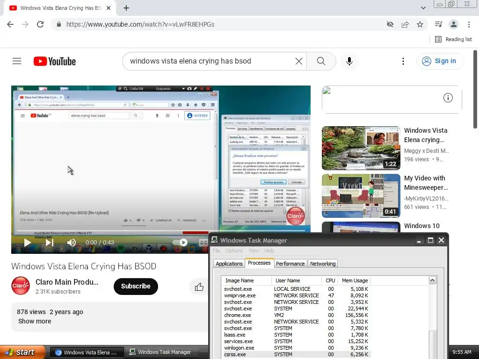479x359 pixels.
Task: Open Task Manager Help menu
Action: pos(269,251)
